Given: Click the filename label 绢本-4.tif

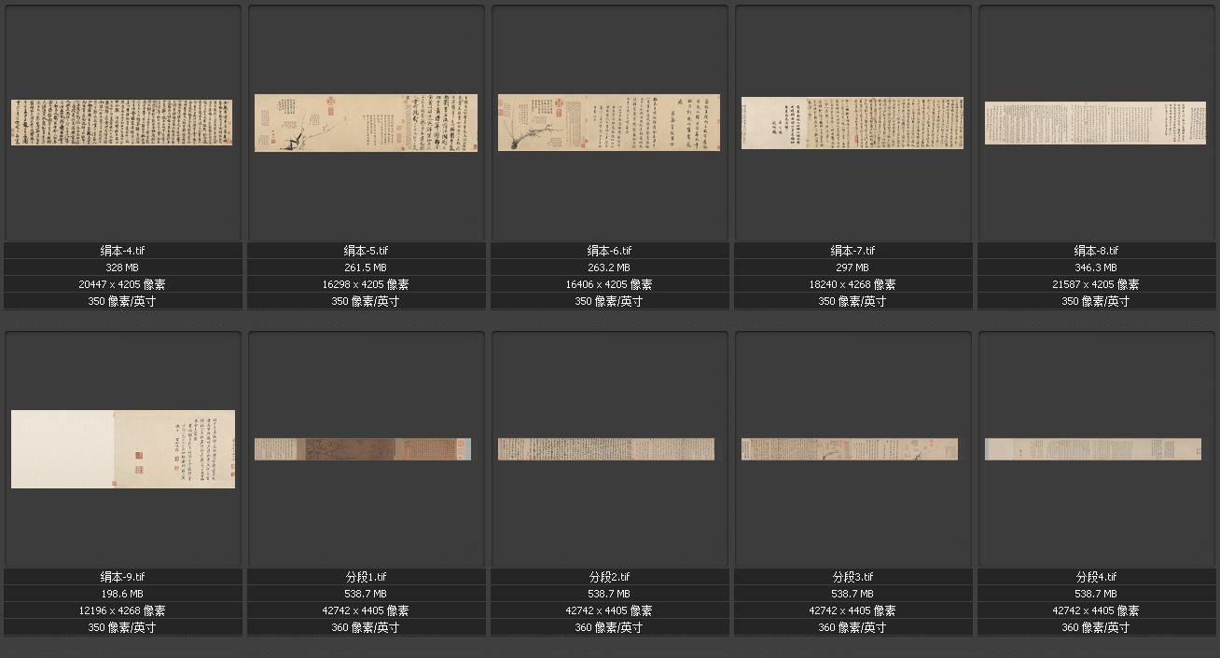Looking at the screenshot, I should 123,251.
